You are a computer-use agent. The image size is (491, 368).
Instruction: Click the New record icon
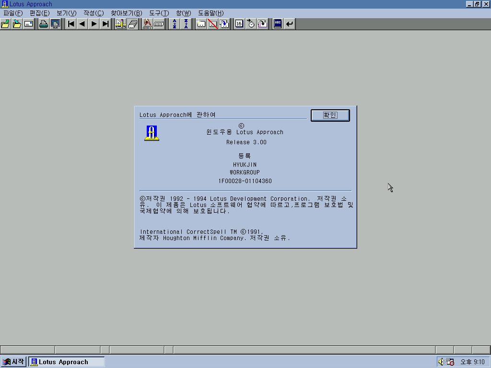point(201,24)
